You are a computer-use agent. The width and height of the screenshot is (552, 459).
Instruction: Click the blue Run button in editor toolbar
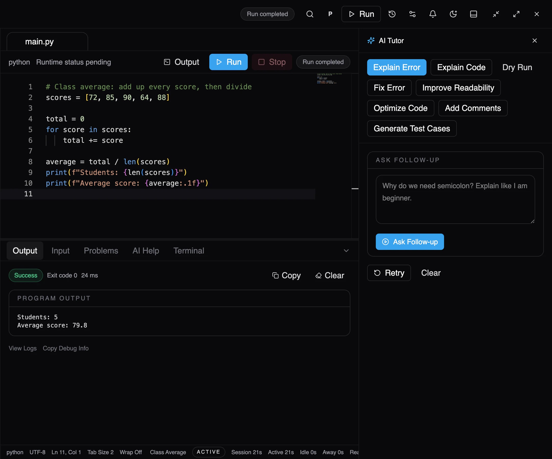(228, 62)
